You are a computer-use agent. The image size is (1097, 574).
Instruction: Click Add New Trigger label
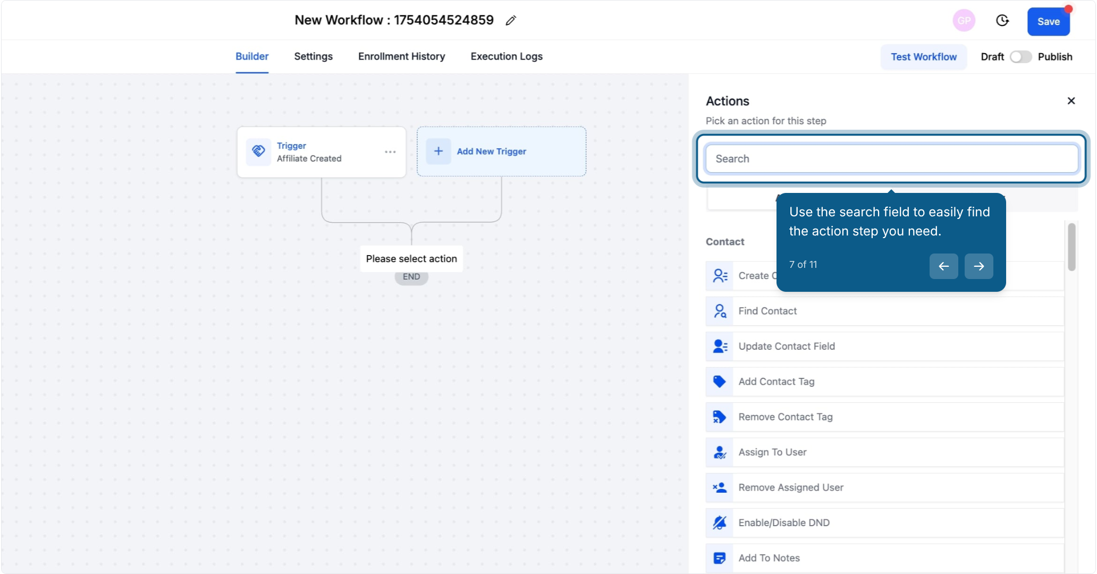point(491,151)
